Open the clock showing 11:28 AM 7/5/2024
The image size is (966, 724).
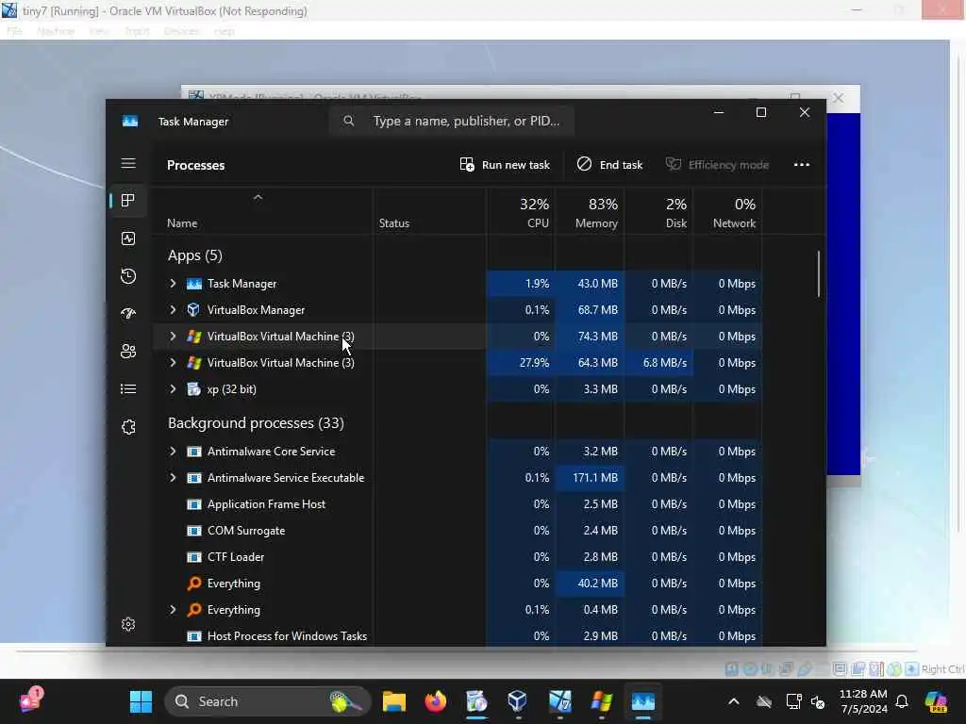click(x=863, y=701)
